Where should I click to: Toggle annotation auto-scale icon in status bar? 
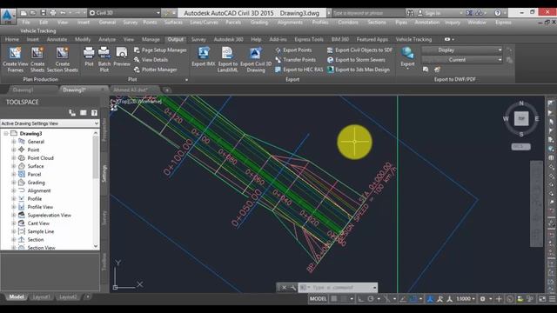click(x=440, y=299)
